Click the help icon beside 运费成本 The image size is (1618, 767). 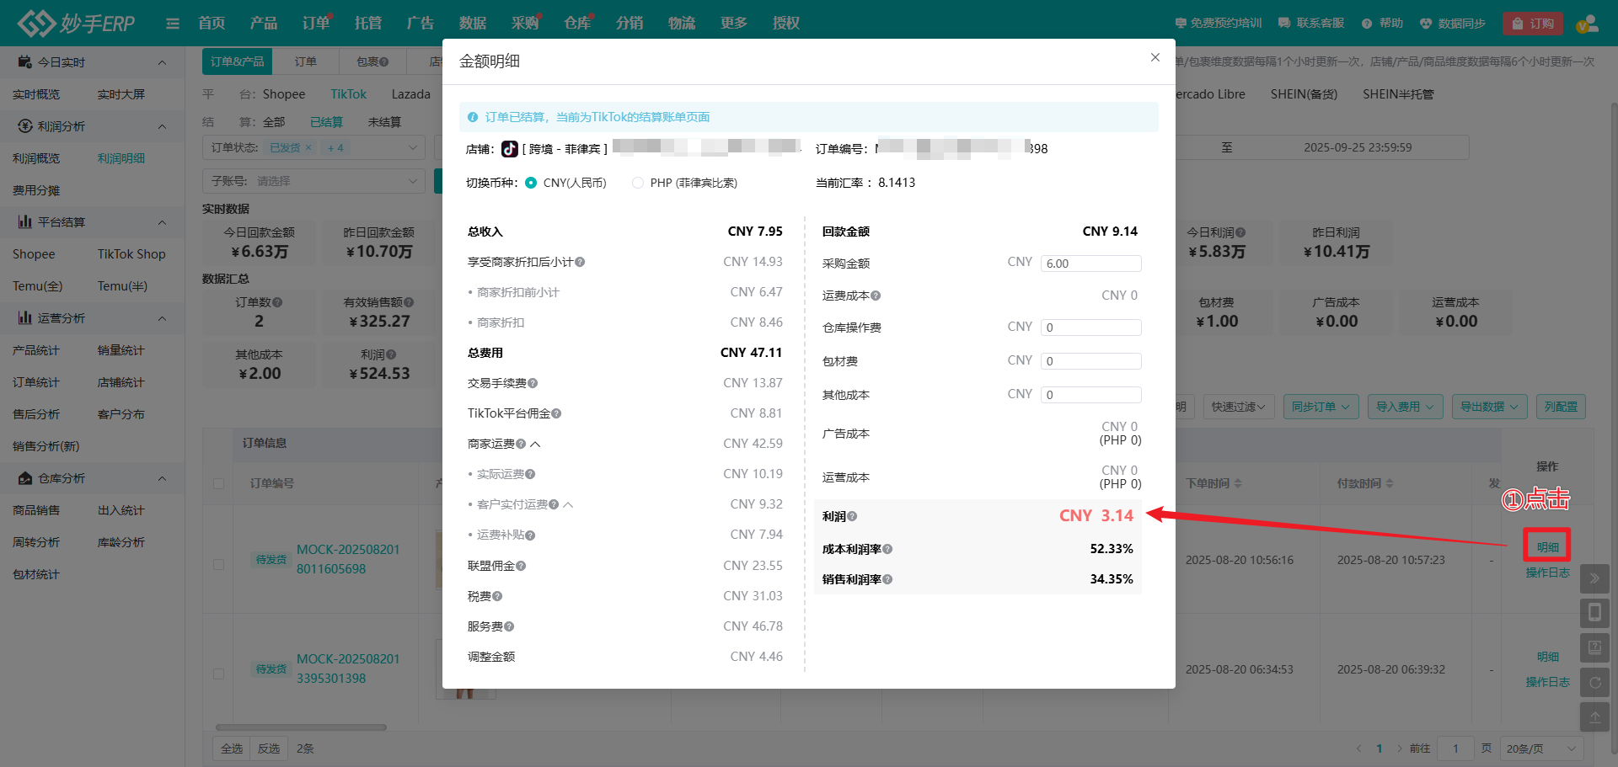(876, 296)
